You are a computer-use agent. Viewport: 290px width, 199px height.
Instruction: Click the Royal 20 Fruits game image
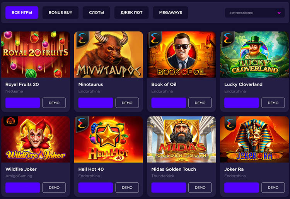[36, 55]
